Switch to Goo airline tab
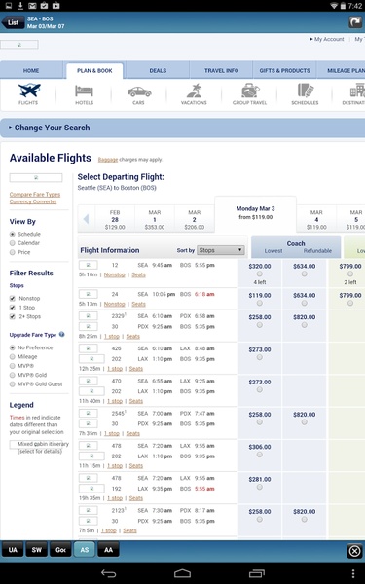The height and width of the screenshot is (584, 365). point(60,549)
